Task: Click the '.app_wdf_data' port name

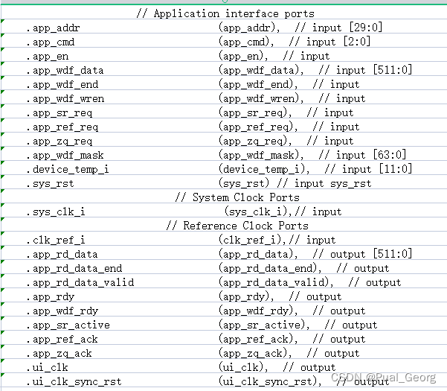Action: click(65, 71)
